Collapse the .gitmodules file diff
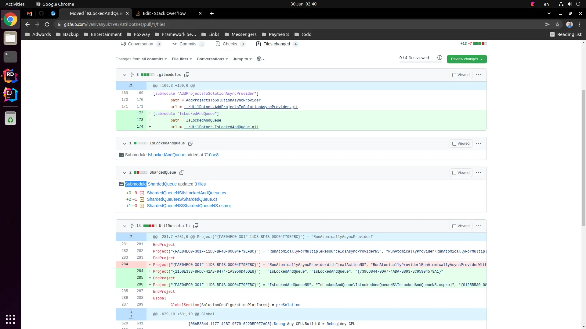 point(124,75)
